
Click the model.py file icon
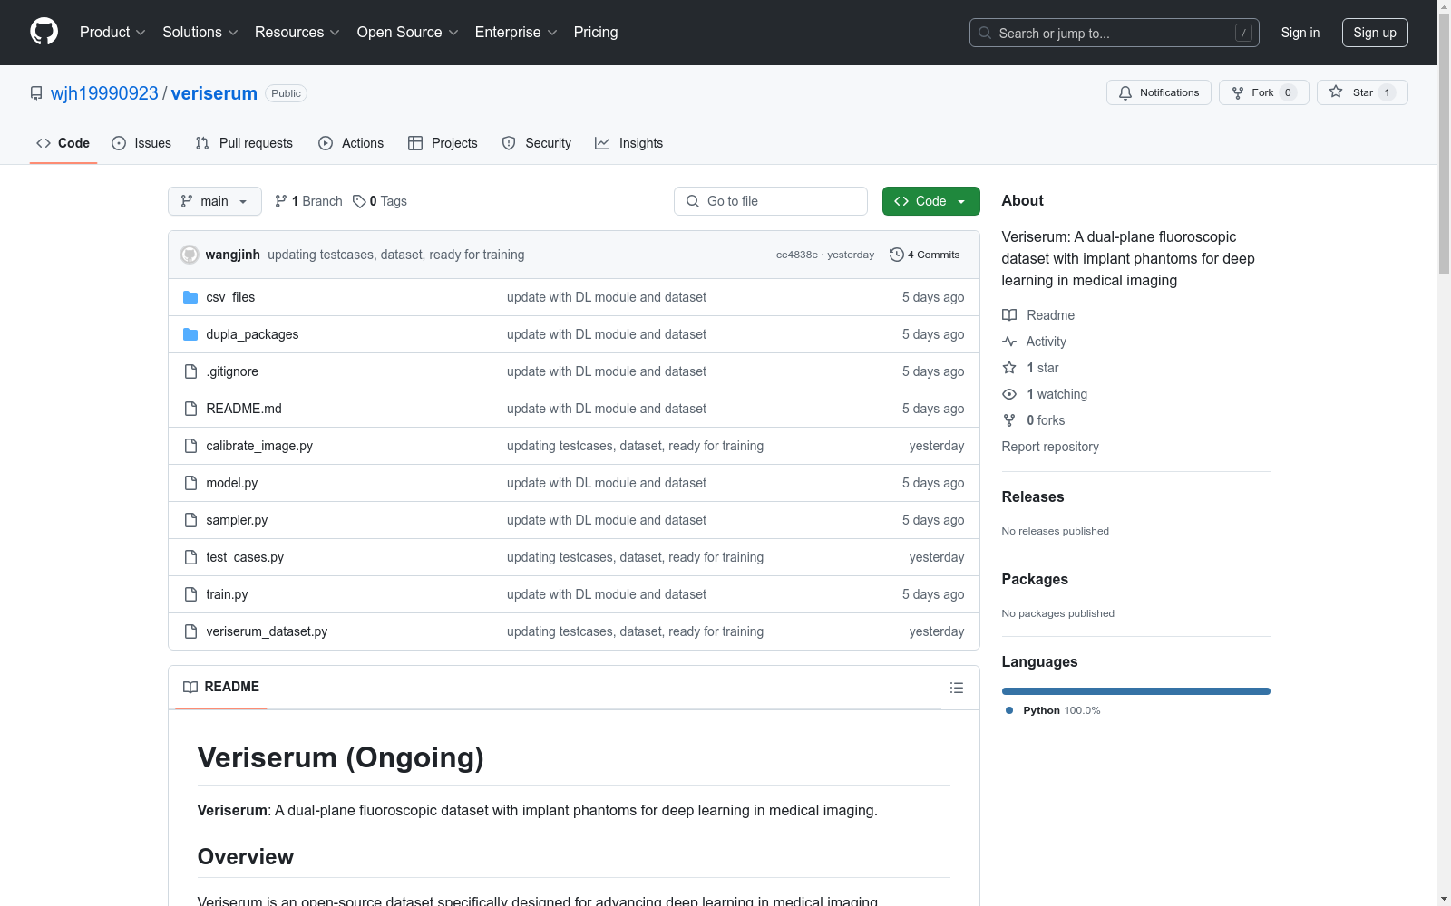click(190, 483)
